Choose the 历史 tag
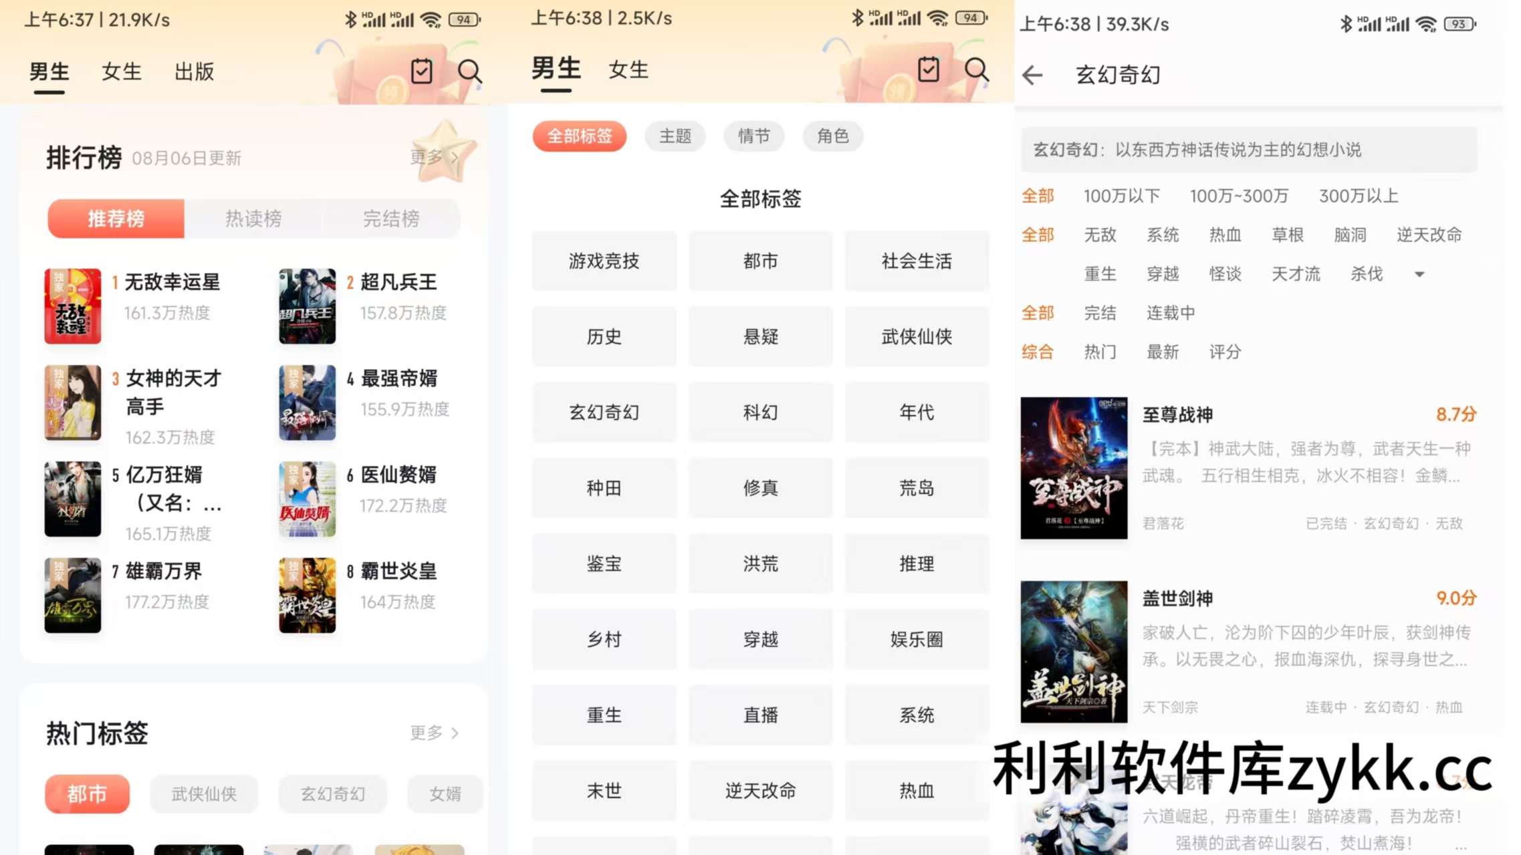Image resolution: width=1521 pixels, height=855 pixels. pyautogui.click(x=604, y=337)
